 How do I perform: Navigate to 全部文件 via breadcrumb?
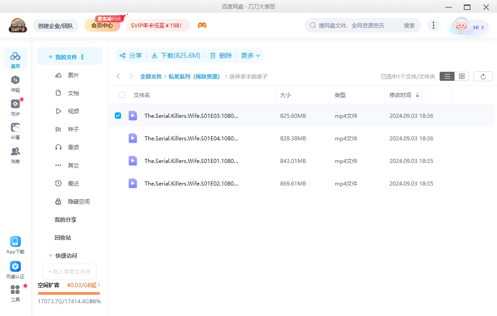151,76
